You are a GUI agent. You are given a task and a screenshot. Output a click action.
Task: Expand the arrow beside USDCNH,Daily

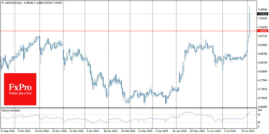2,2
